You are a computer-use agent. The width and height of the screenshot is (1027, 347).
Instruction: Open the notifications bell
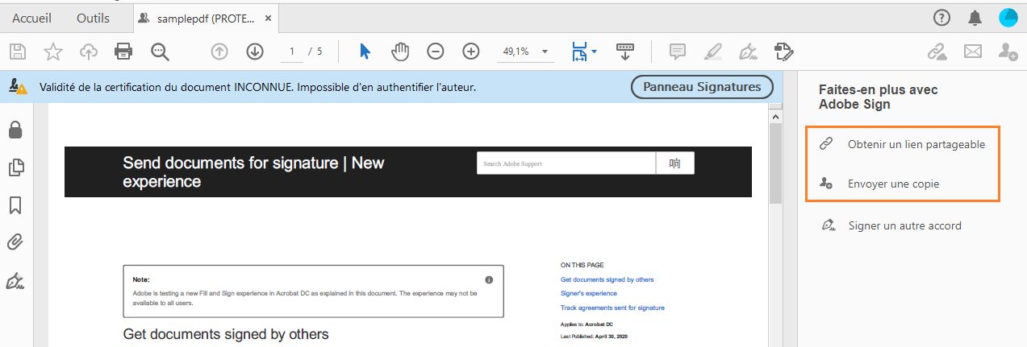(x=975, y=18)
